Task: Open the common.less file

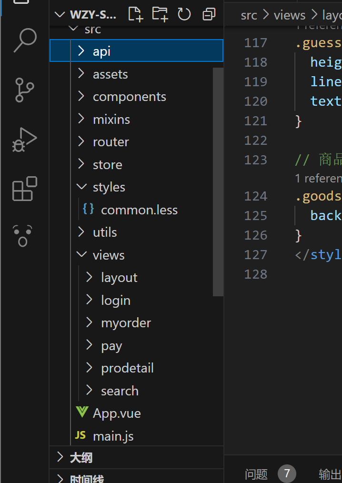Action: pos(139,210)
